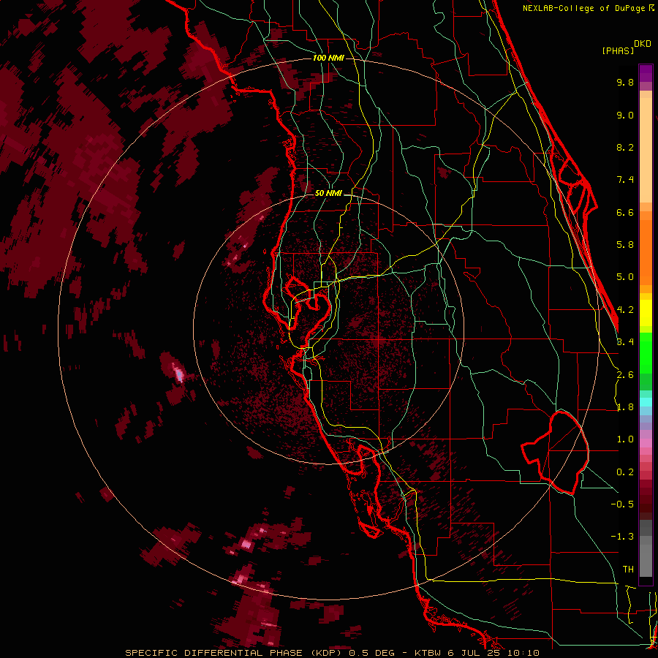
Task: Click the 8.2 value on the color scale
Action: coord(625,147)
